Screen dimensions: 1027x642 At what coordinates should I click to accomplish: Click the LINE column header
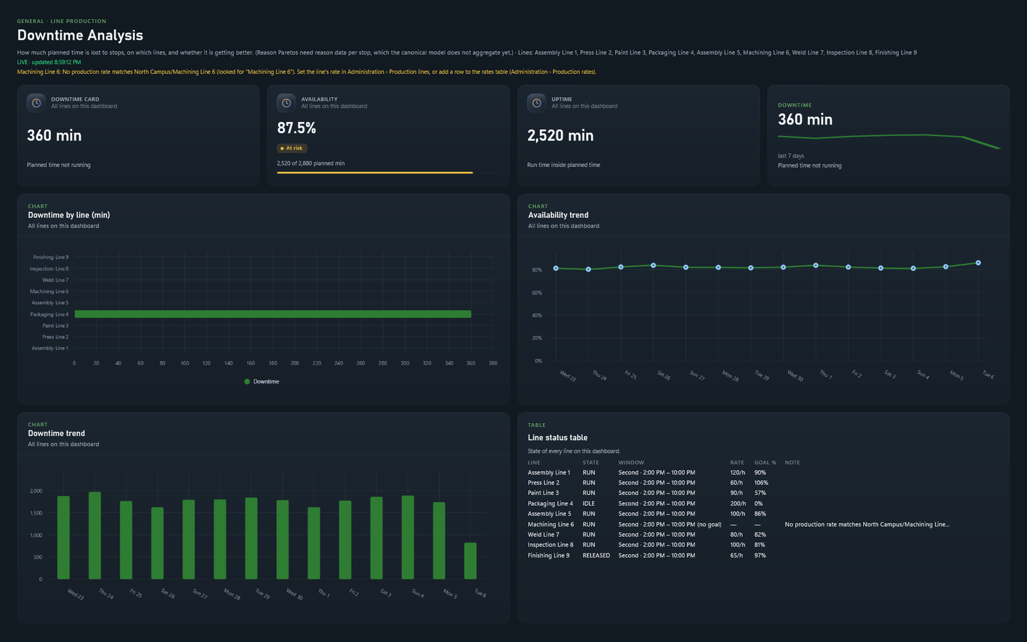[x=534, y=462]
